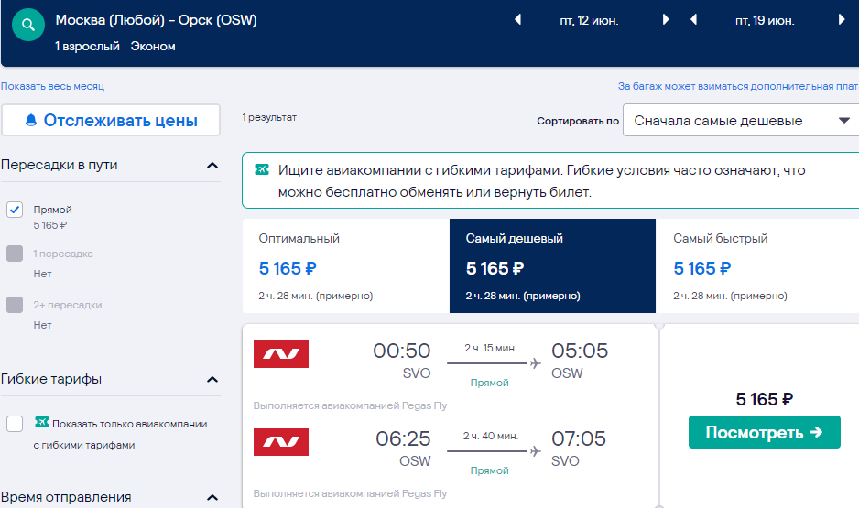This screenshot has height=508, width=859.
Task: Switch to the Самый быстрый tab
Action: click(x=757, y=266)
